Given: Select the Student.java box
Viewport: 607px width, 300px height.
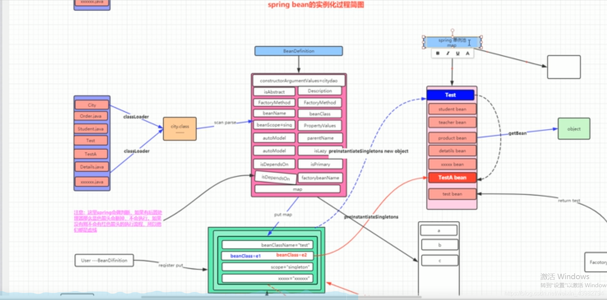Looking at the screenshot, I should coord(91,129).
